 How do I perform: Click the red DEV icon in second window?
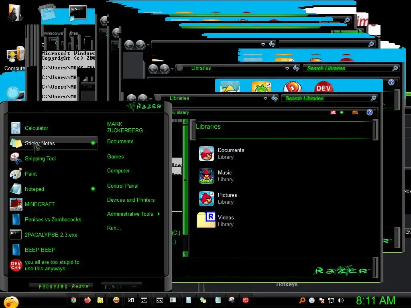click(324, 87)
